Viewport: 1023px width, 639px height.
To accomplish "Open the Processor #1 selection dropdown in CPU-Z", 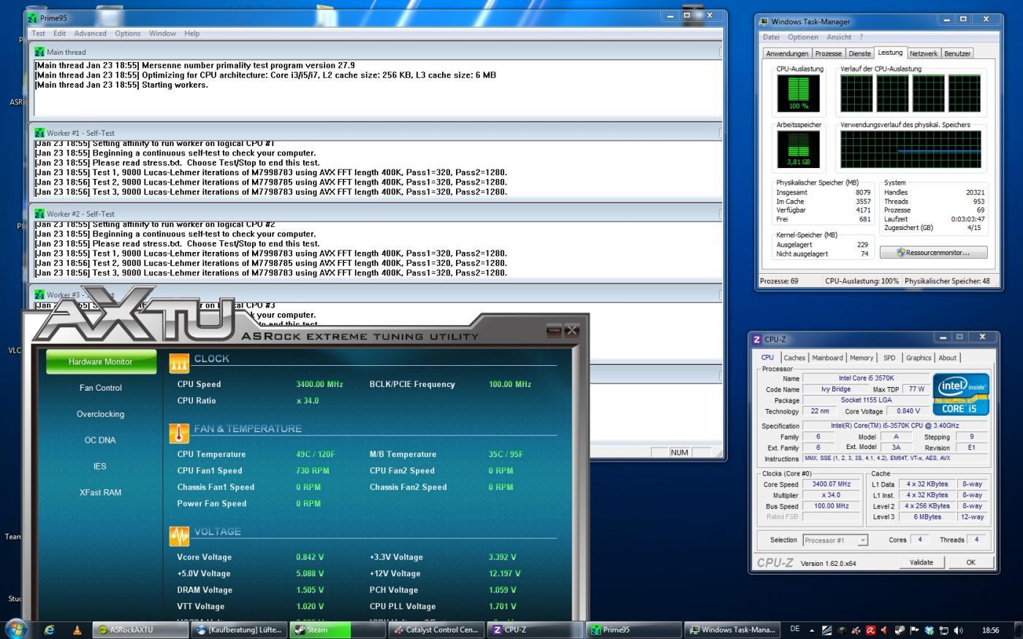I will [x=835, y=540].
